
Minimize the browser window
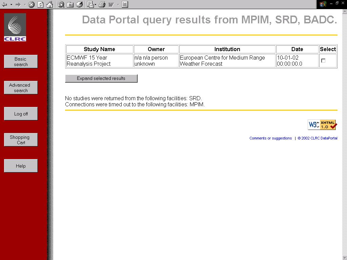[x=331, y=3]
